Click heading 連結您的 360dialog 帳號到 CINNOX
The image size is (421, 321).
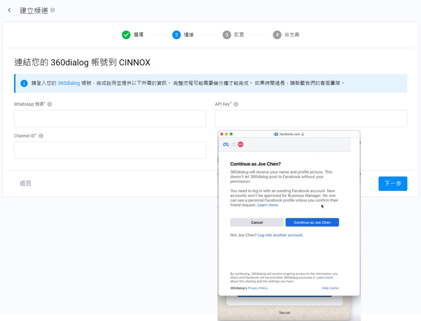[82, 62]
